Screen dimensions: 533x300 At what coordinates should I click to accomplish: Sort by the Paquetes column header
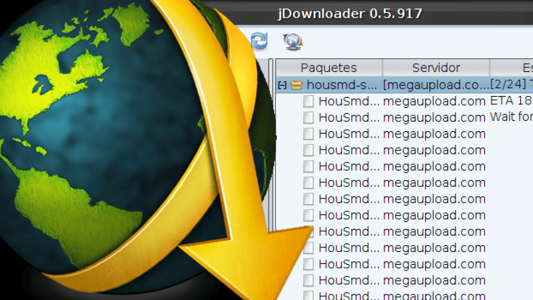(329, 68)
